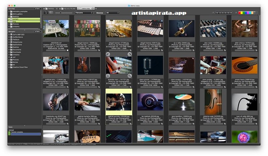Tag the baher-khairy violin photo checkbox
This screenshot has width=268, height=156.
pos(99,87)
